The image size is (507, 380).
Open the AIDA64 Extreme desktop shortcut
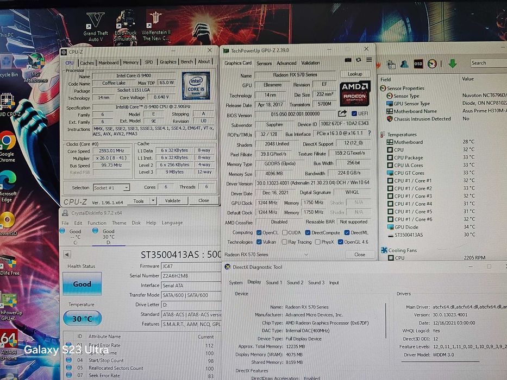(x=9, y=345)
